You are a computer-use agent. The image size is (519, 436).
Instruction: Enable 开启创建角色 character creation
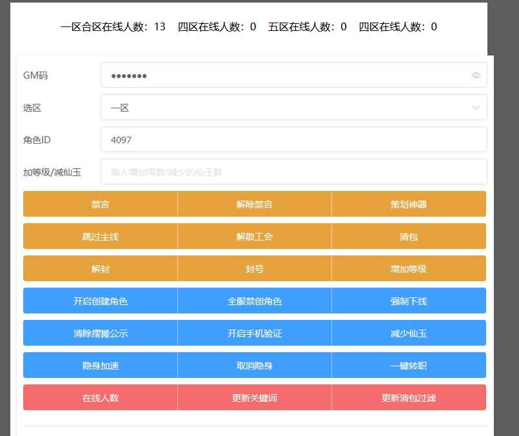coord(100,301)
